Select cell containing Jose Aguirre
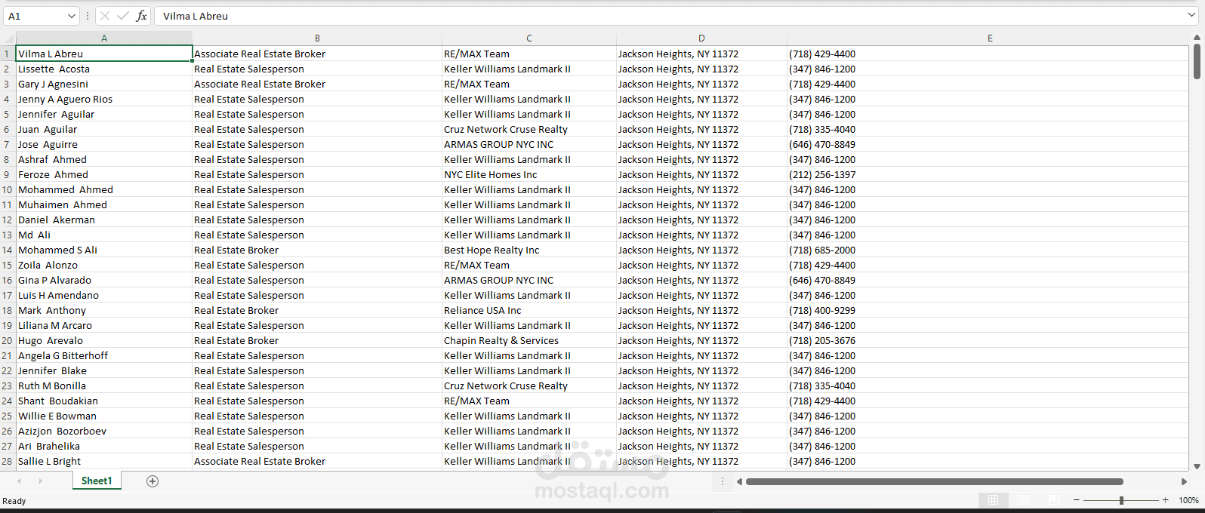 pos(104,144)
